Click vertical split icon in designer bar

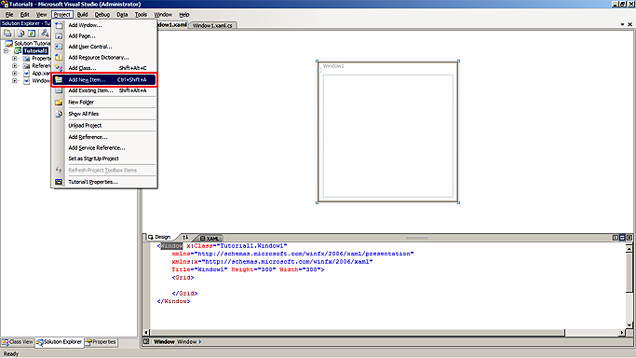point(616,238)
